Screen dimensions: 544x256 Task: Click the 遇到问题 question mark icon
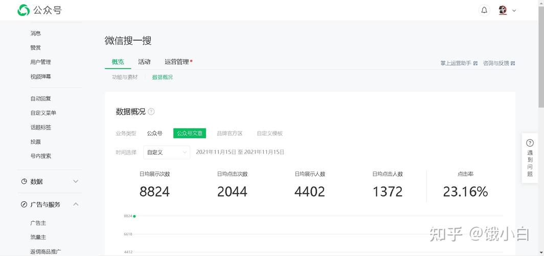pyautogui.click(x=530, y=143)
